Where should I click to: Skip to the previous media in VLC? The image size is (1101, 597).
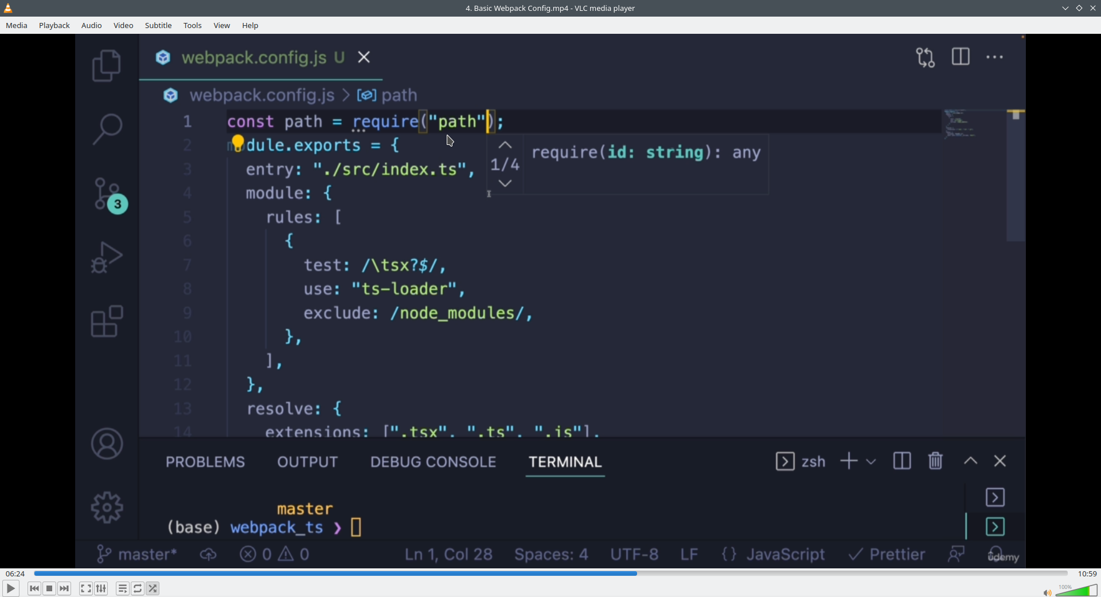point(34,588)
